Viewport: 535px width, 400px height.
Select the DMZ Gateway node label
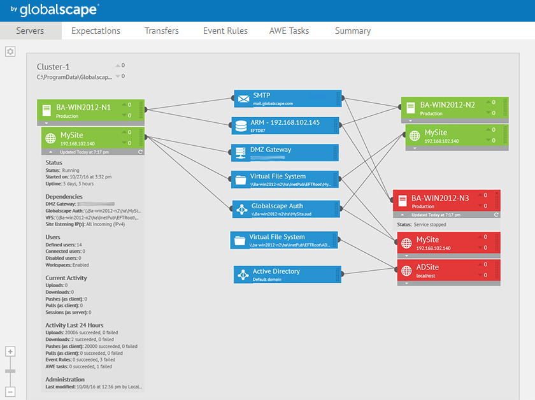(271, 150)
